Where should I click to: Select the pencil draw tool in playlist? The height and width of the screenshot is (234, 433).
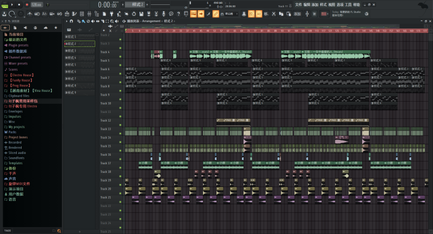pos(78,21)
